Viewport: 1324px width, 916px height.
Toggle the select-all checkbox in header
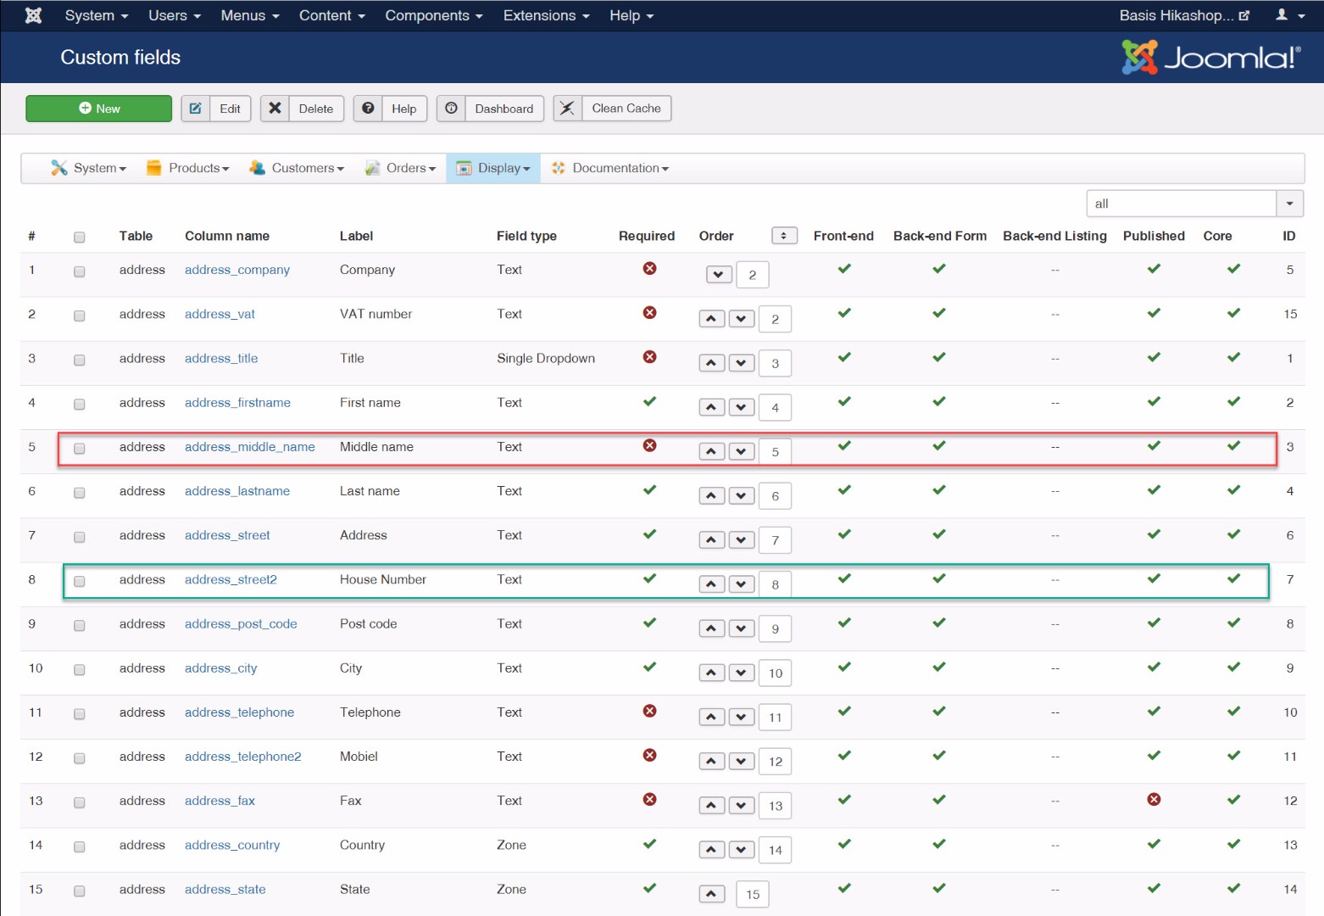[x=80, y=237]
